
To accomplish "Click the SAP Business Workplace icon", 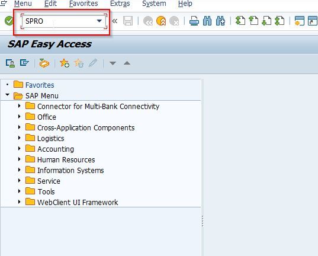I will point(44,63).
